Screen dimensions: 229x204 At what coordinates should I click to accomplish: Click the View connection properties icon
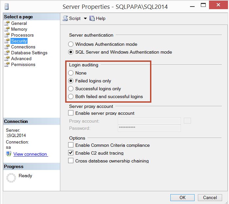9,154
